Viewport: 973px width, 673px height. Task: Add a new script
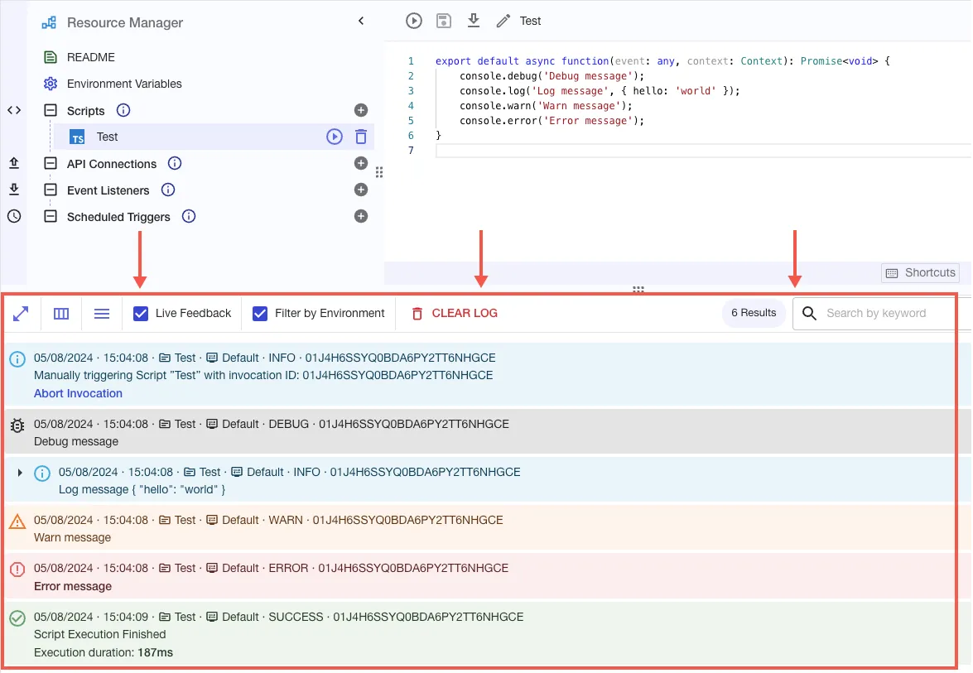361,110
